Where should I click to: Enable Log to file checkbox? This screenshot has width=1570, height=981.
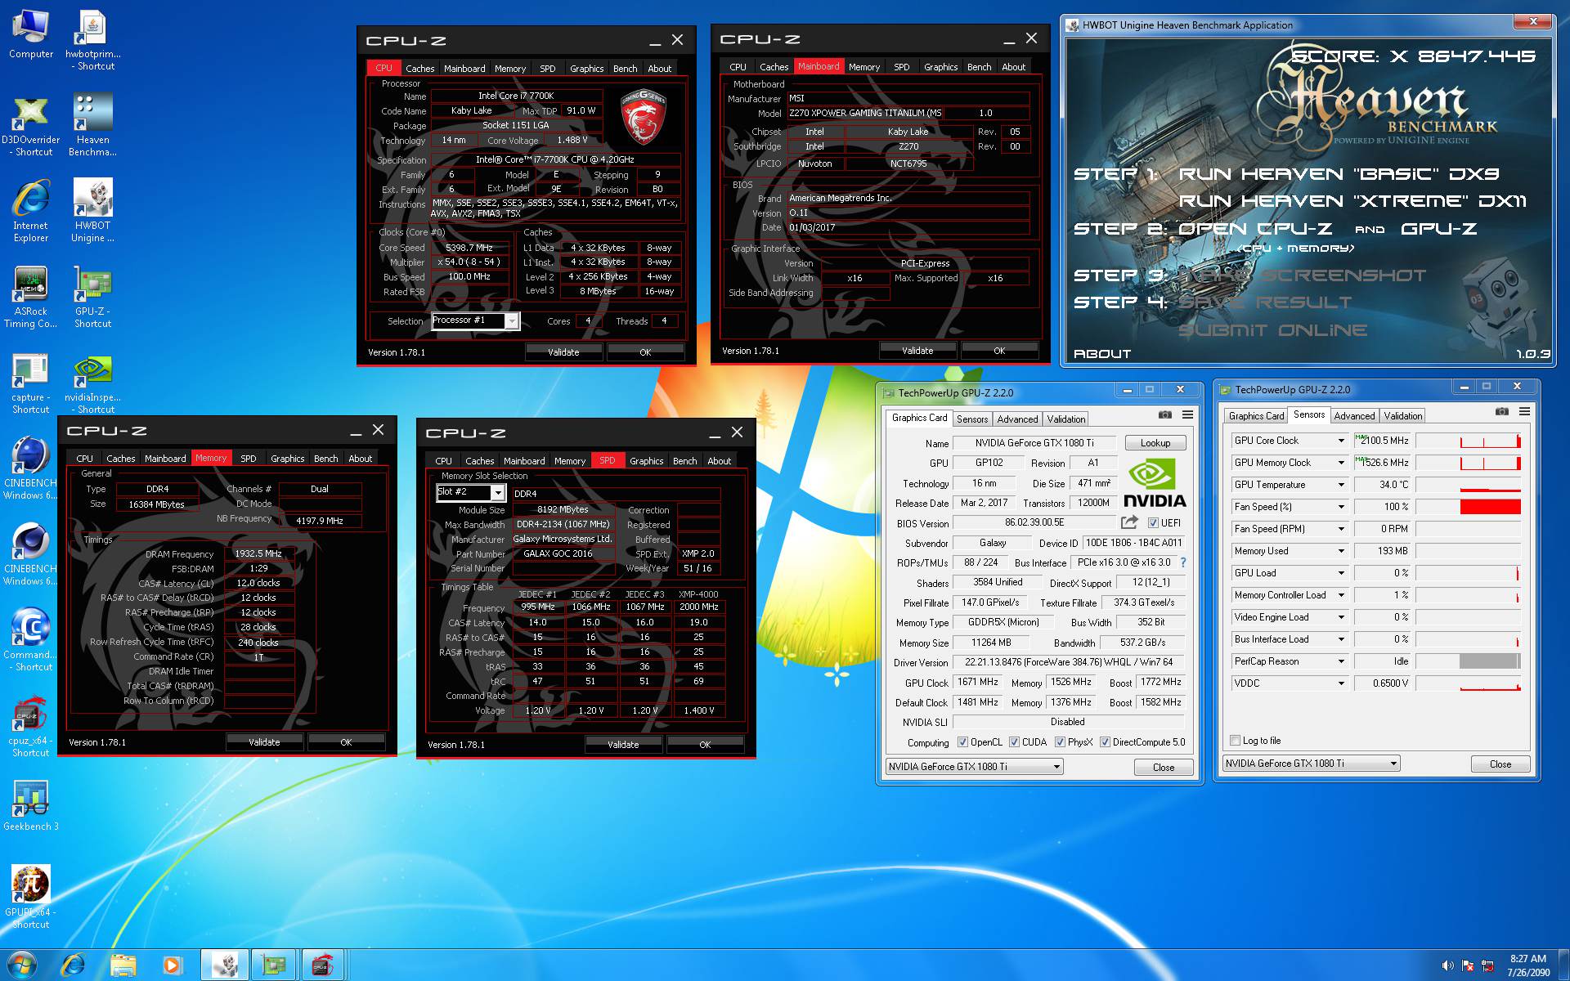1236,741
